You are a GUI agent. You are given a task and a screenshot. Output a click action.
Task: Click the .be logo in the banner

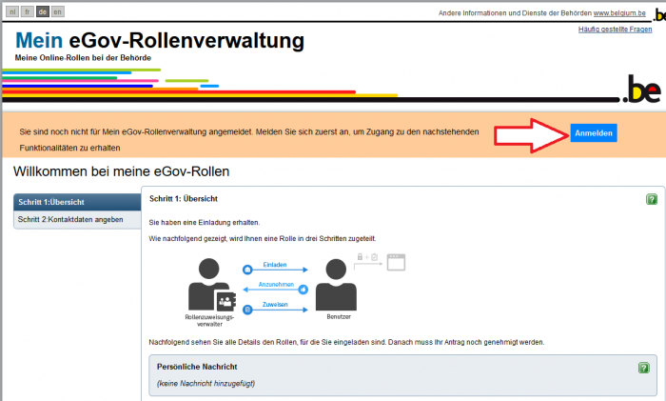point(642,89)
